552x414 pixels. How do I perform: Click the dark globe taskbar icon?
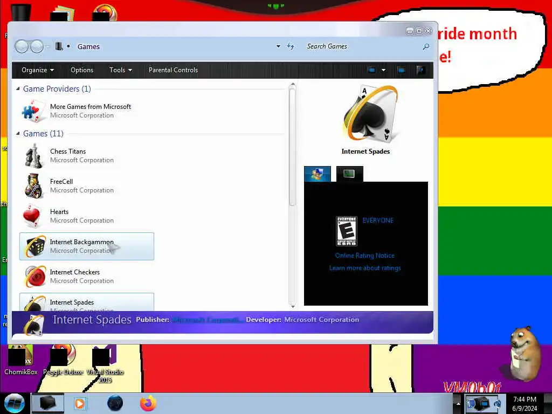[115, 403]
